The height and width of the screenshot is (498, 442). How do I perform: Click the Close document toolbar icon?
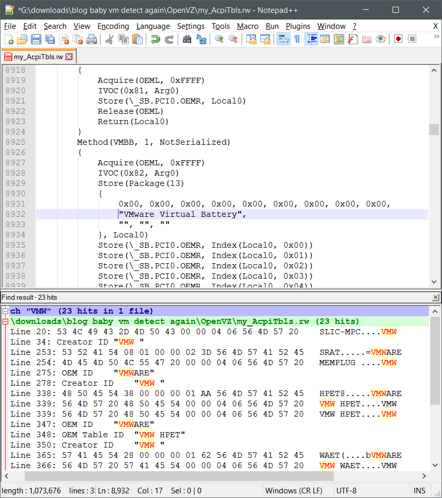point(64,39)
